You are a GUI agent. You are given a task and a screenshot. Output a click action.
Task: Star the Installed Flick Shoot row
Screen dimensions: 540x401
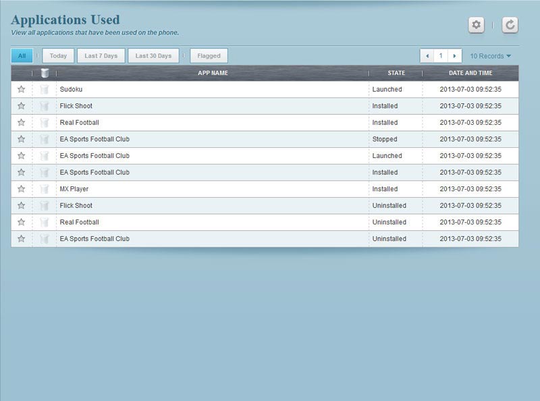coord(22,106)
